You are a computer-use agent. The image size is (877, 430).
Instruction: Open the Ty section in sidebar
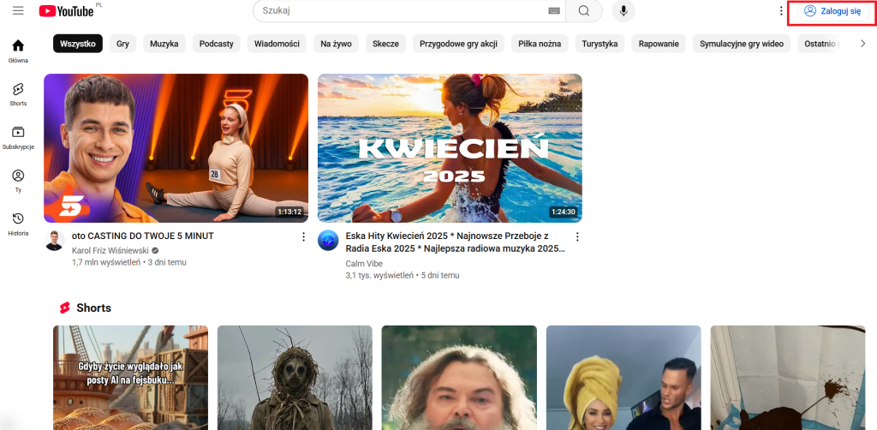tap(19, 181)
